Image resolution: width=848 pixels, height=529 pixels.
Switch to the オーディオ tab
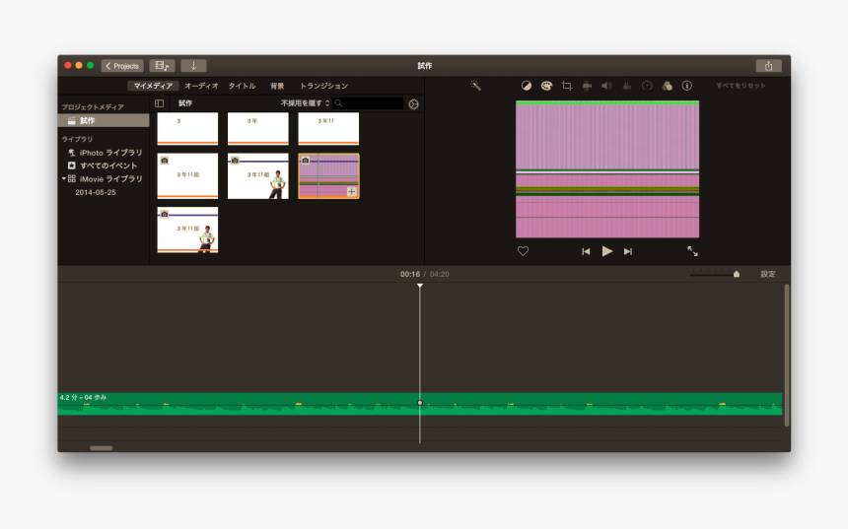tap(201, 86)
